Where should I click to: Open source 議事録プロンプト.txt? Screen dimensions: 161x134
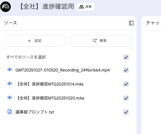35,112
